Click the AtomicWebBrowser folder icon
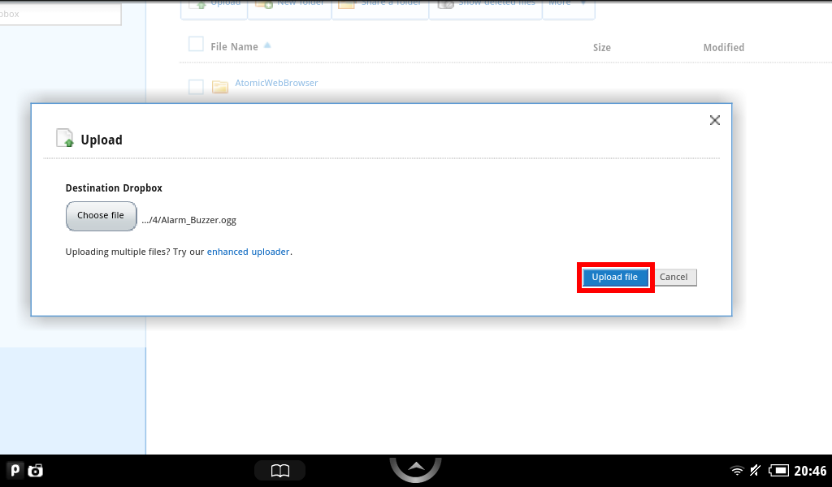Viewport: 832px width, 487px height. [220, 87]
